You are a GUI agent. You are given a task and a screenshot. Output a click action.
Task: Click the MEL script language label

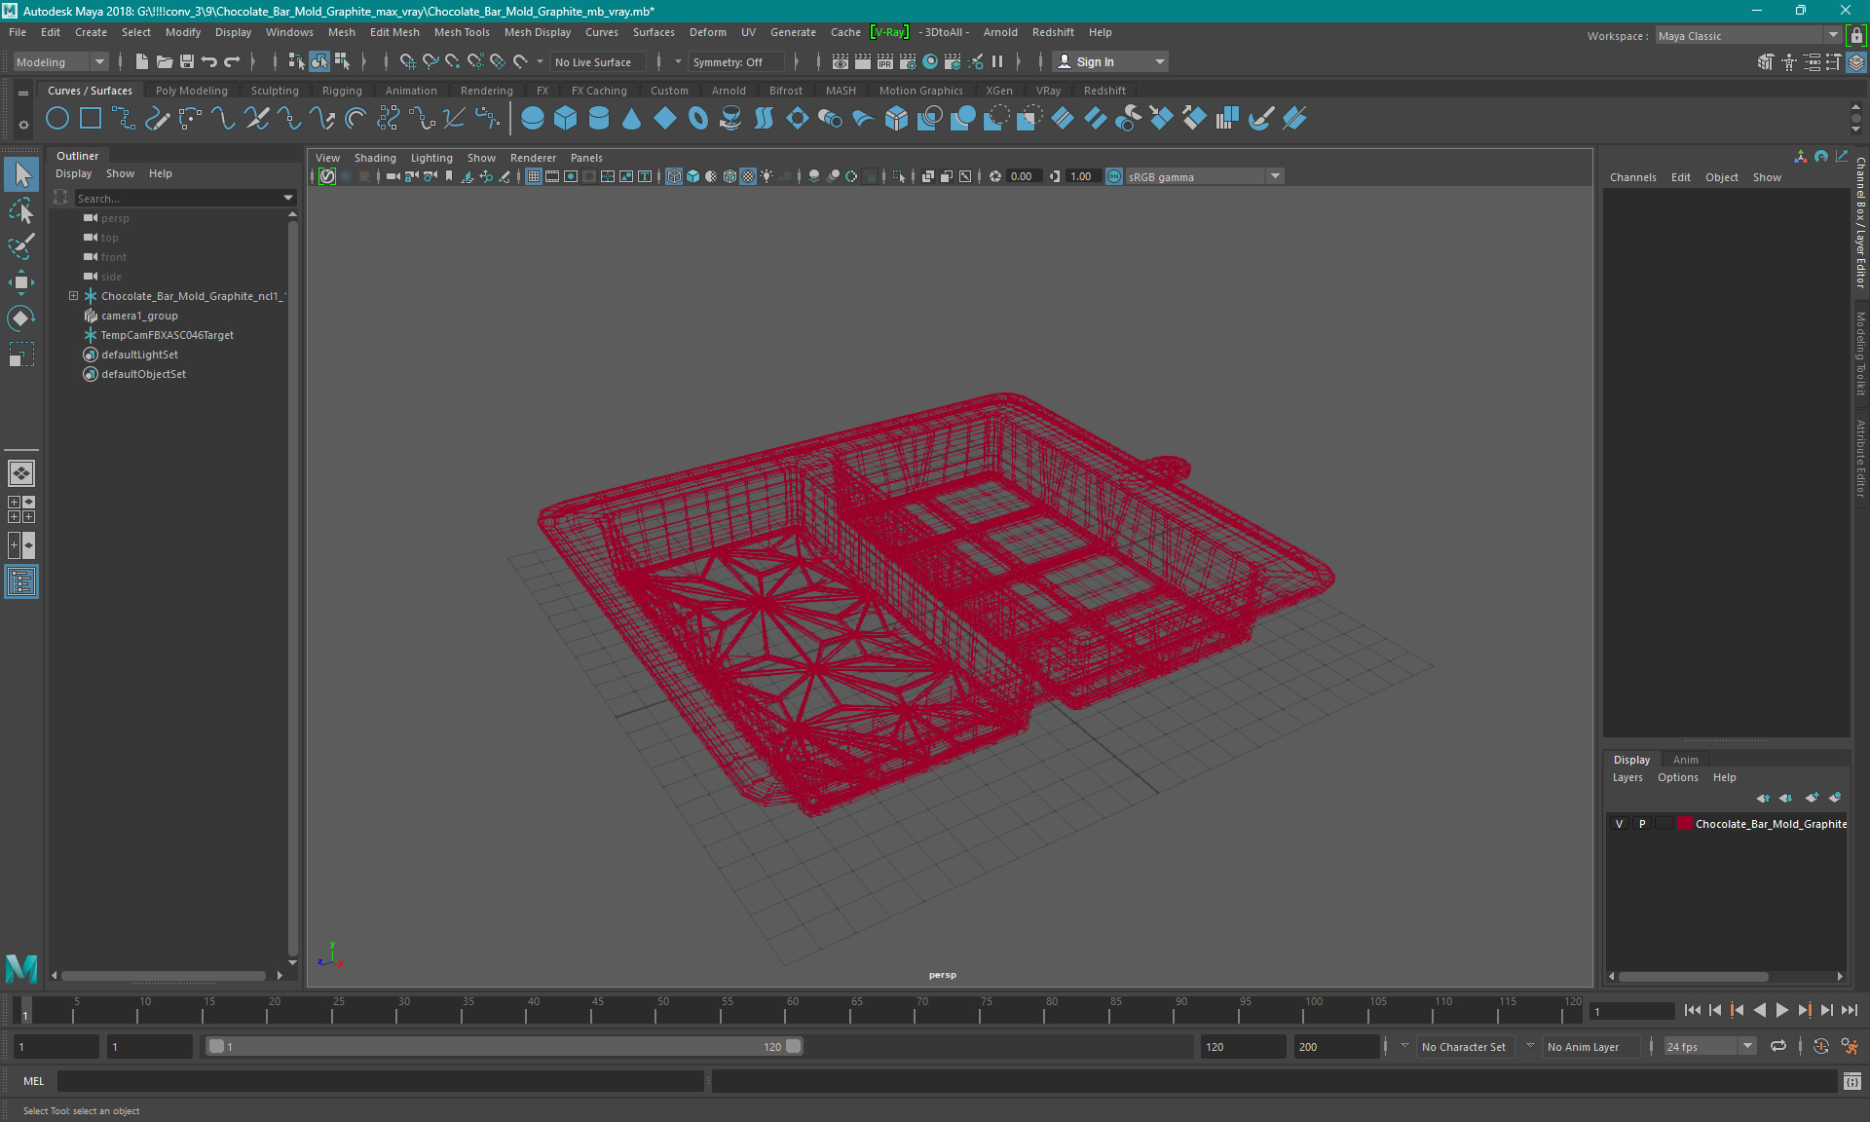pos(34,1081)
